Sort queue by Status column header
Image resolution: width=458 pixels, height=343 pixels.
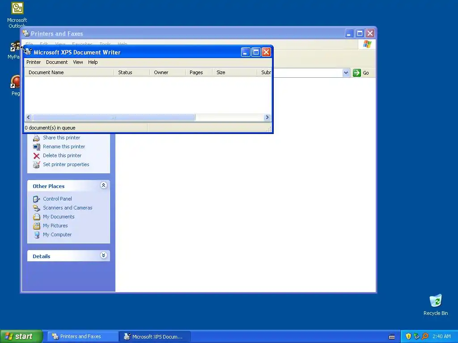click(132, 72)
